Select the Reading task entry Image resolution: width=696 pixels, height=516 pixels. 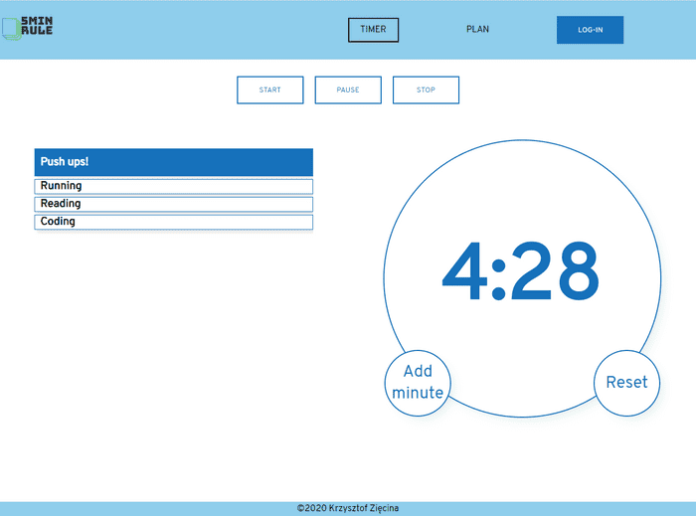[x=173, y=204]
